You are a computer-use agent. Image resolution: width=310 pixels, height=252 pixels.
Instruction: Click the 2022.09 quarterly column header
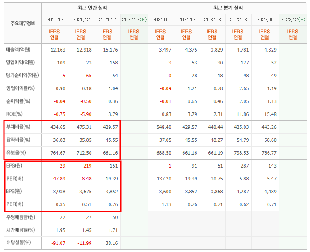point(265,20)
